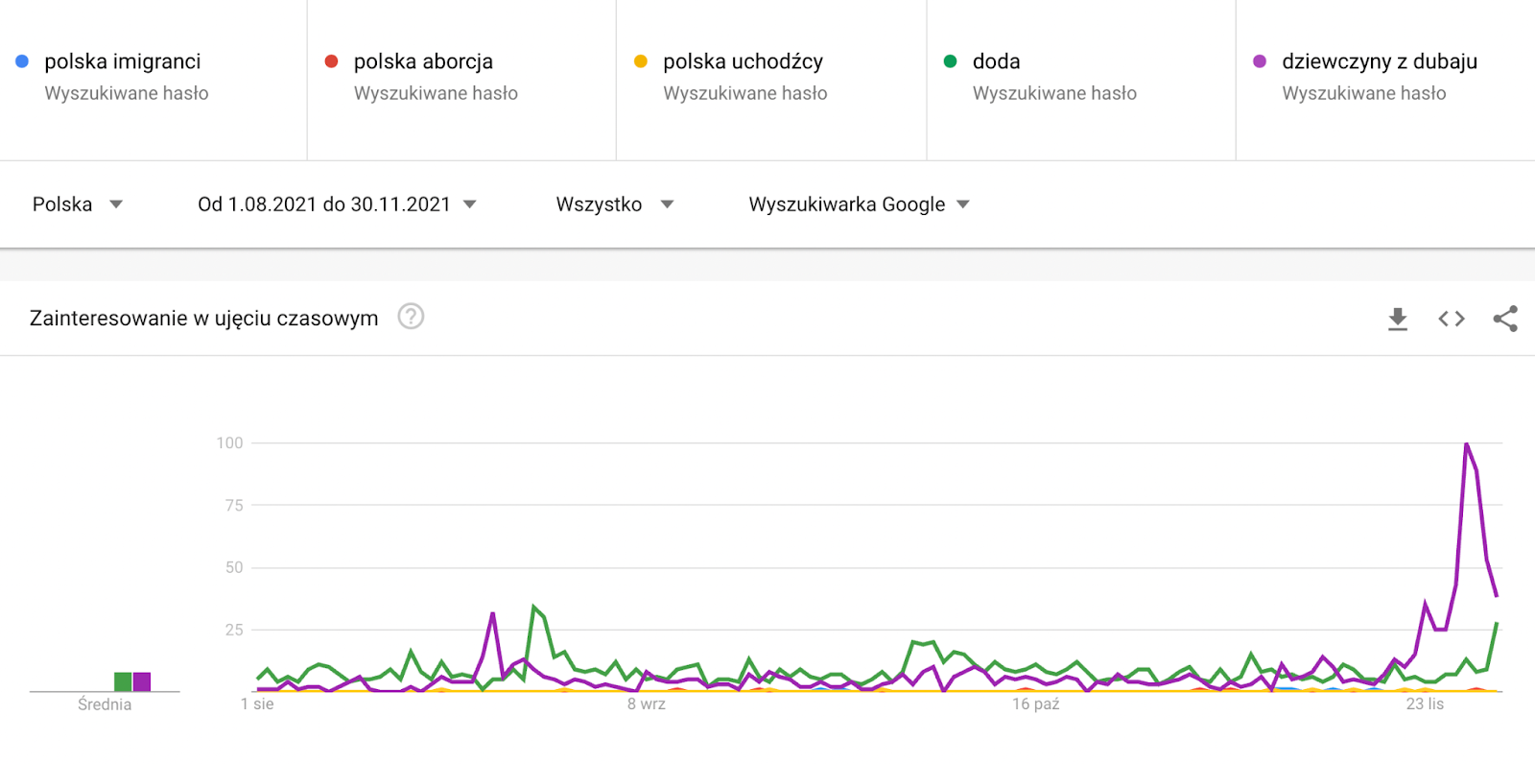Screen dimensions: 1535x764
Task: Open the Wyszukiwarka Google search type dropdown
Action: tap(860, 204)
